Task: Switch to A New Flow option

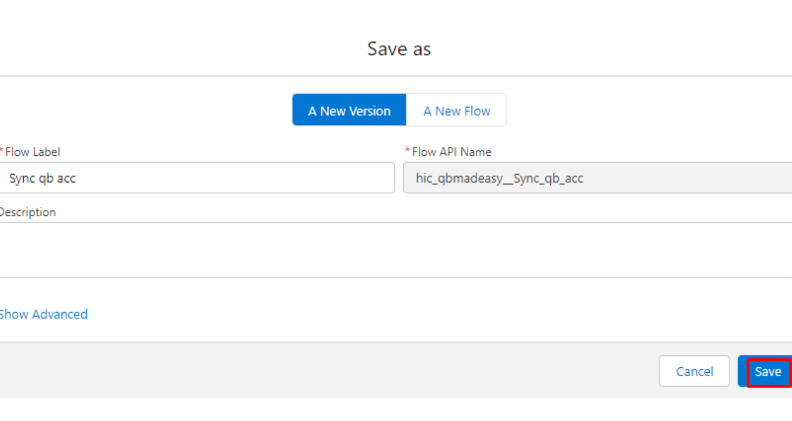Action: [456, 111]
